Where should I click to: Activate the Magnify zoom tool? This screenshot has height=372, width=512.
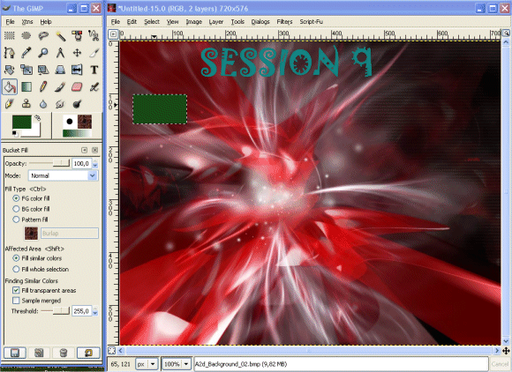coord(43,53)
